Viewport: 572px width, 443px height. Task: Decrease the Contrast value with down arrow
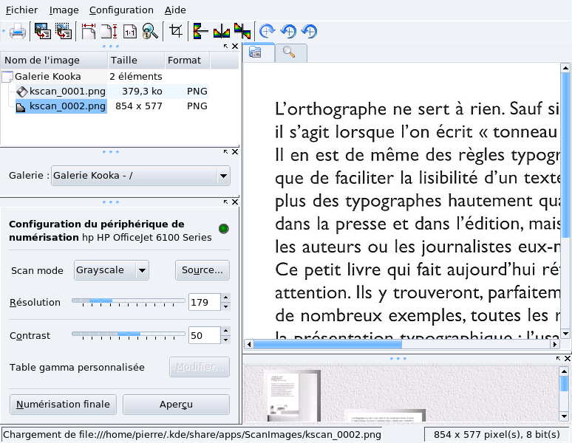226,340
